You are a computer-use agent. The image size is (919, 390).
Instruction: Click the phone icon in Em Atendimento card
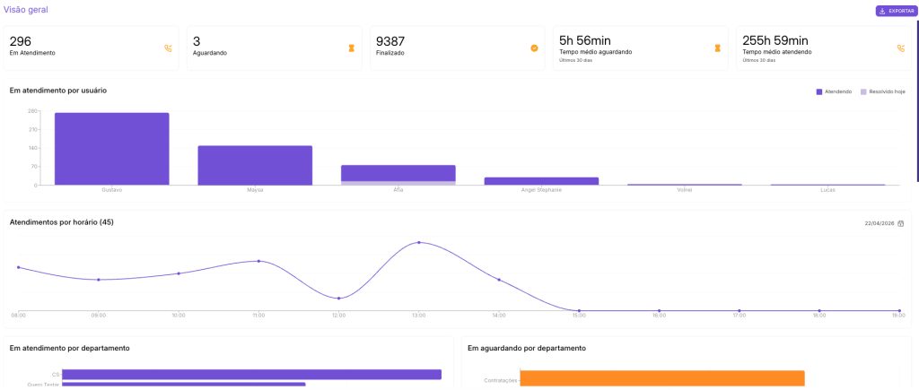[x=168, y=48]
